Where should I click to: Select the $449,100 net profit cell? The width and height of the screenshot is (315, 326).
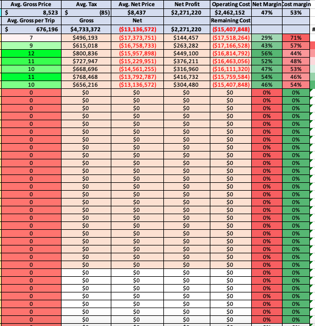187,54
